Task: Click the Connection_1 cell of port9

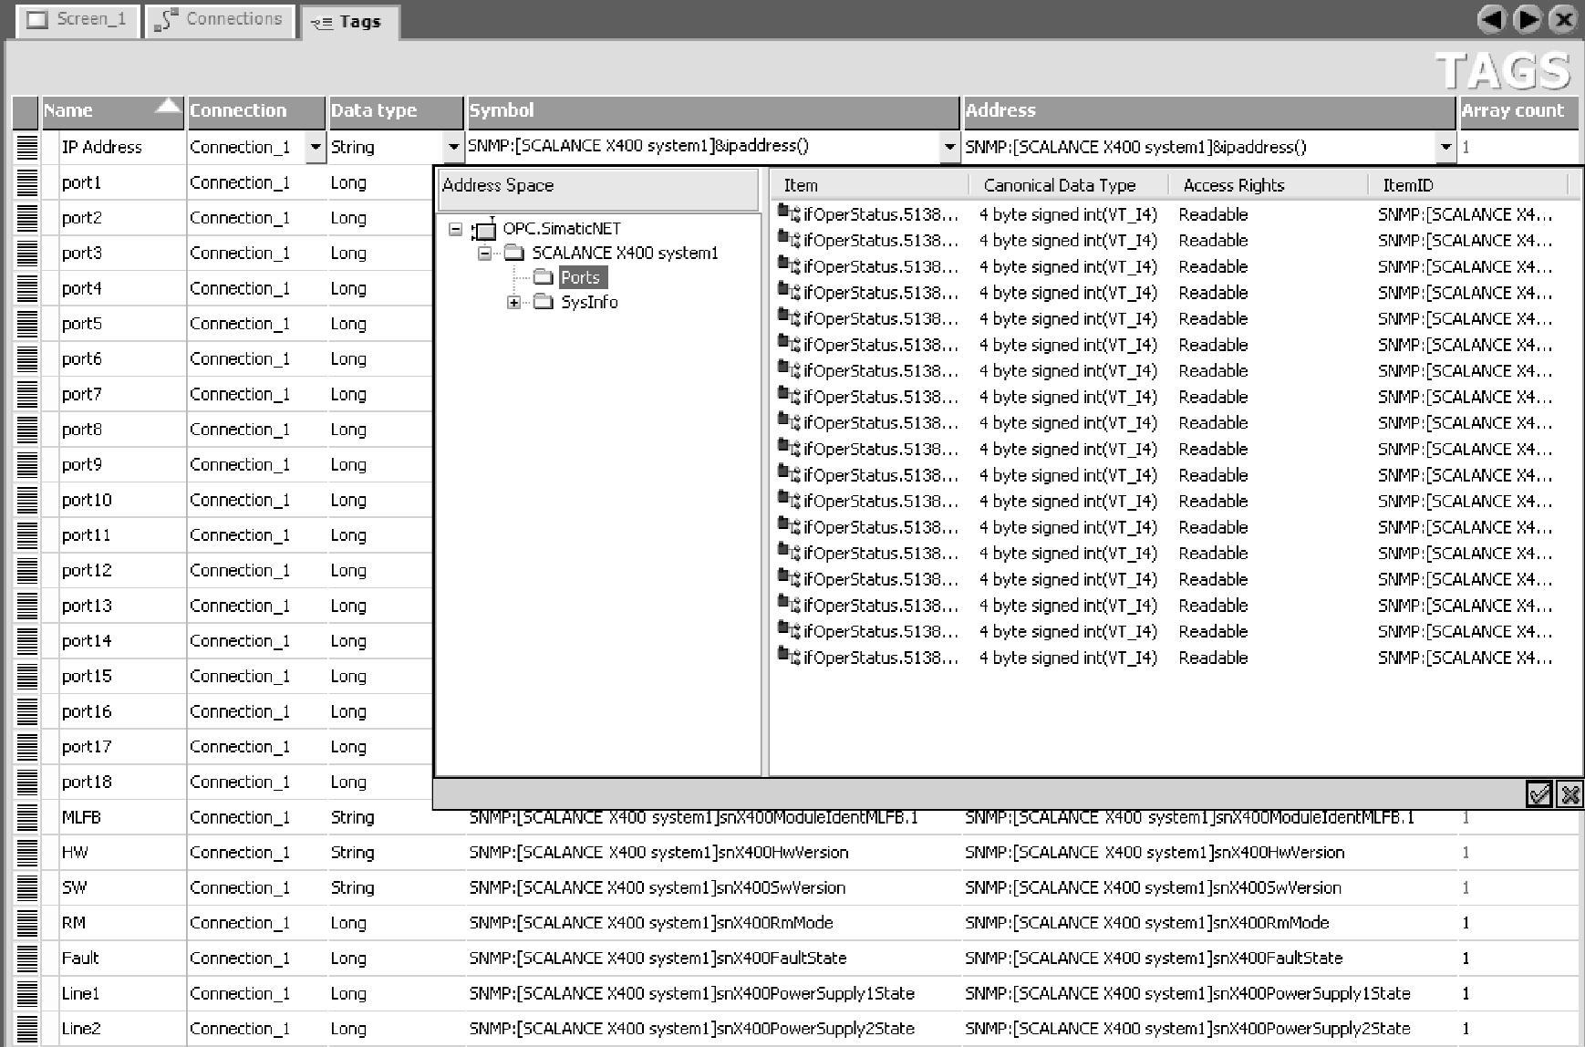Action: point(255,464)
